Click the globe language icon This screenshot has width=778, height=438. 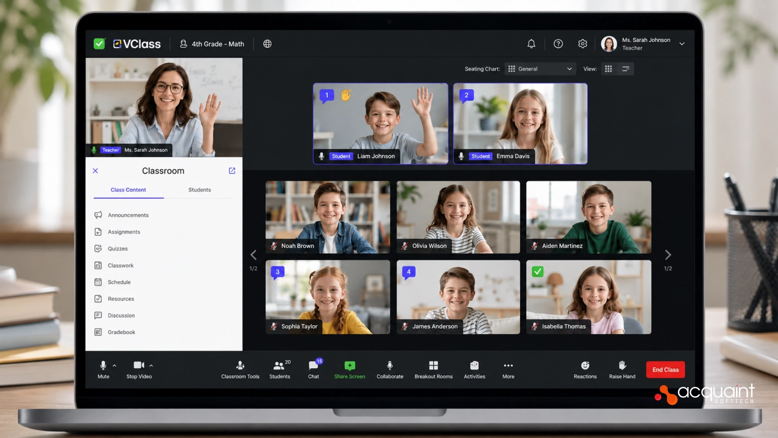(267, 44)
